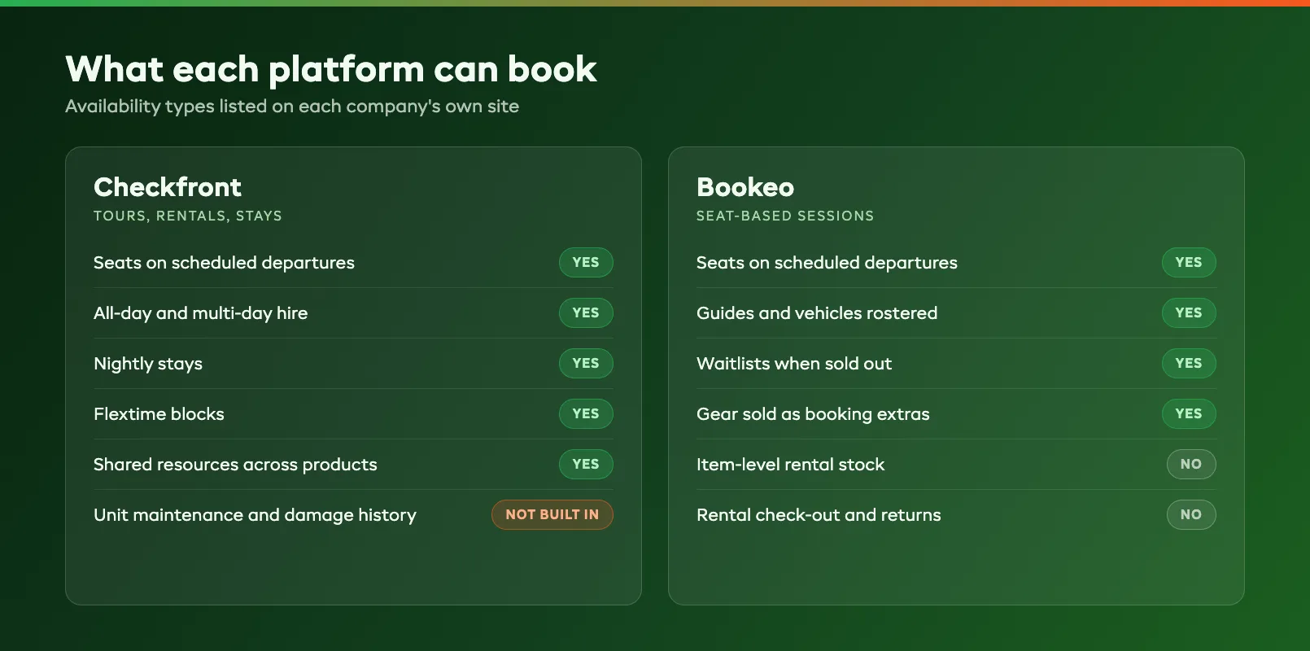Click YES badge for Gear sold as booking extras

pyautogui.click(x=1189, y=413)
